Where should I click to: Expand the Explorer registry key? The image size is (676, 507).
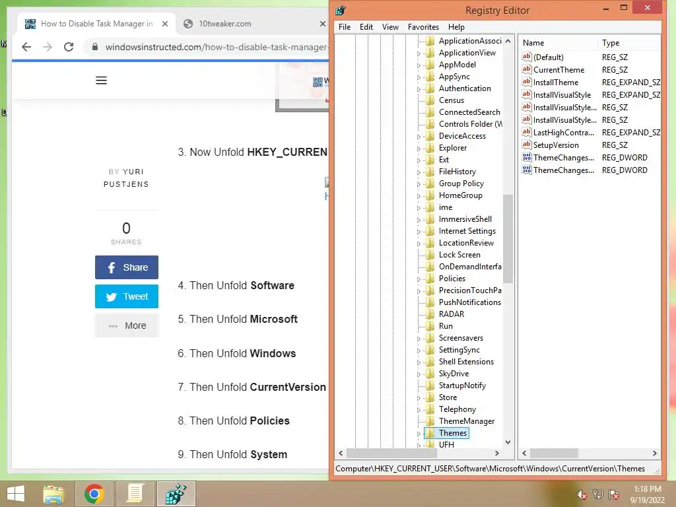click(419, 149)
